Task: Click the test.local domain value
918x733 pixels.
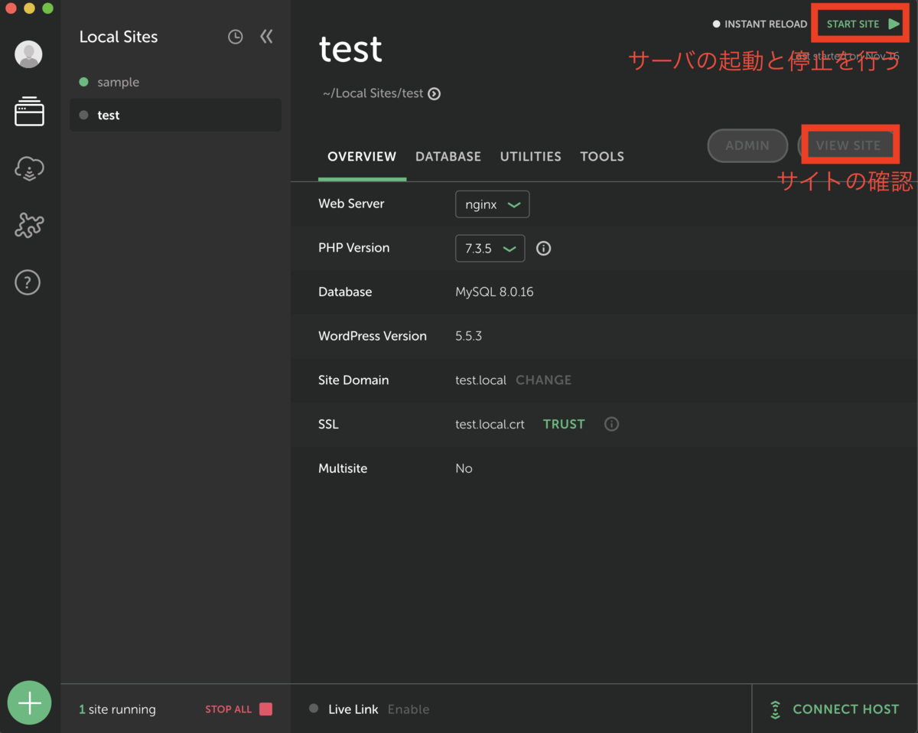Action: 480,380
